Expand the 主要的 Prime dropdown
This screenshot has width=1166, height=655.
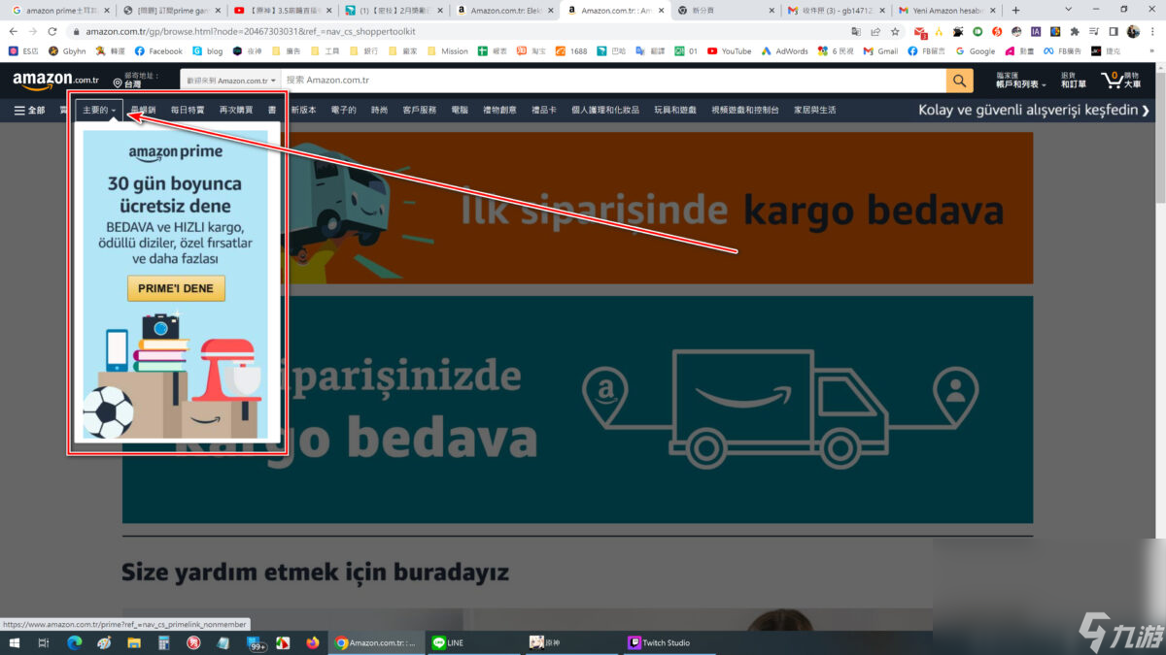pyautogui.click(x=99, y=110)
